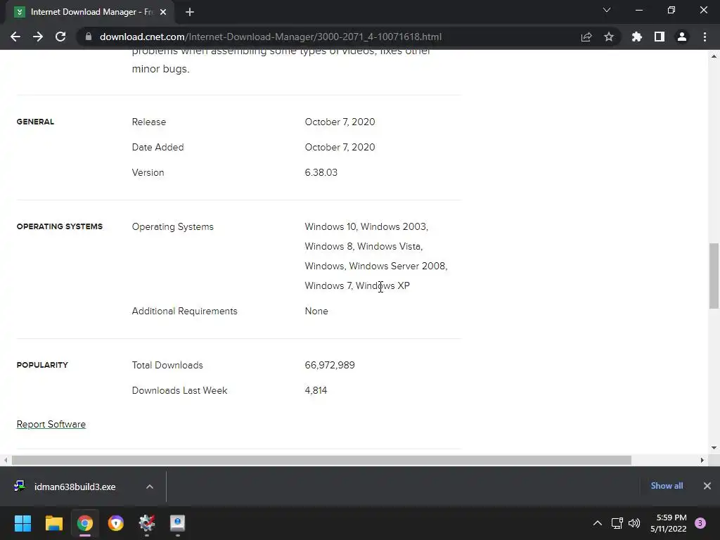
Task: Open tab search dropdown arrow
Action: click(x=607, y=10)
